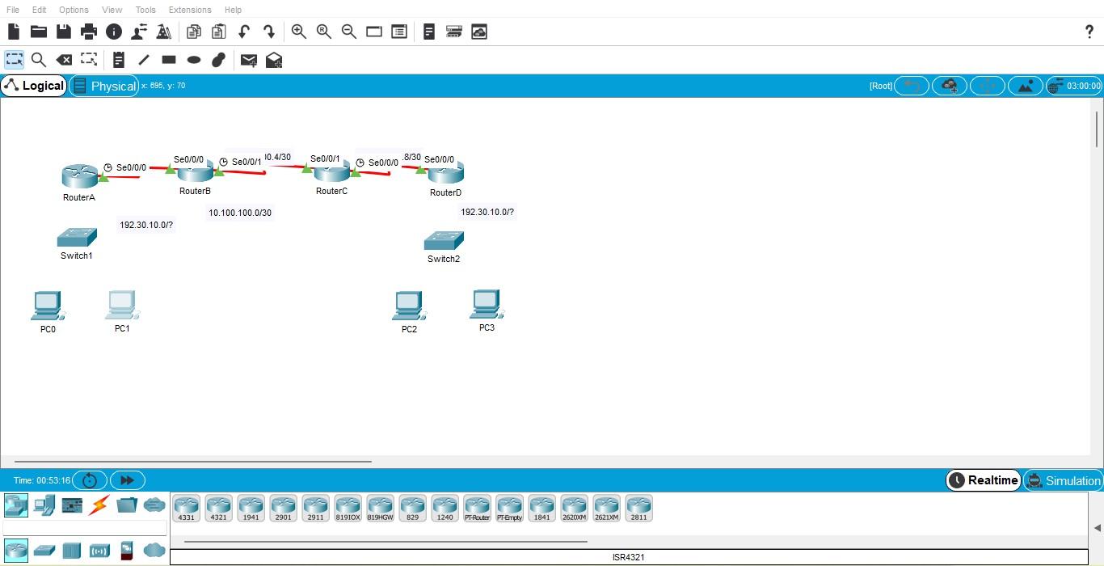Select PC3 on the canvas

(x=487, y=305)
